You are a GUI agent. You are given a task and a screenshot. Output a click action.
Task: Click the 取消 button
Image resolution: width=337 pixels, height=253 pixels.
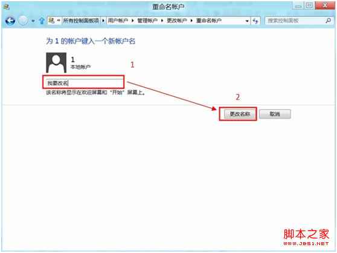coord(275,114)
